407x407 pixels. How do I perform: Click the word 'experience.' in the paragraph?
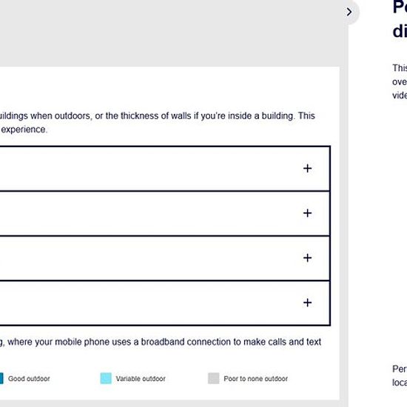24,129
